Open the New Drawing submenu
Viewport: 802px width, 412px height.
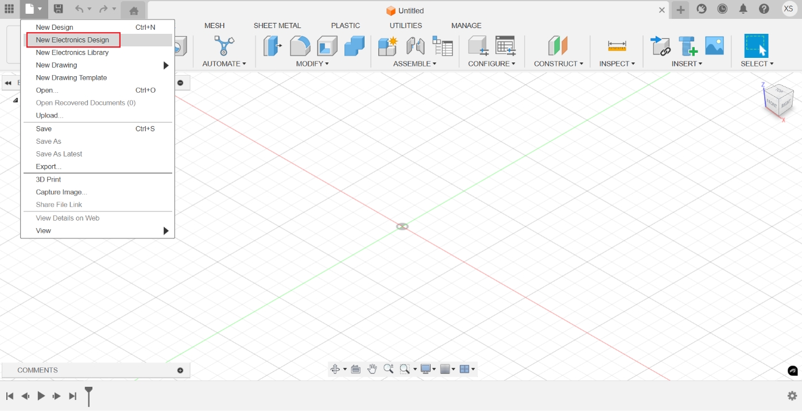tap(98, 65)
